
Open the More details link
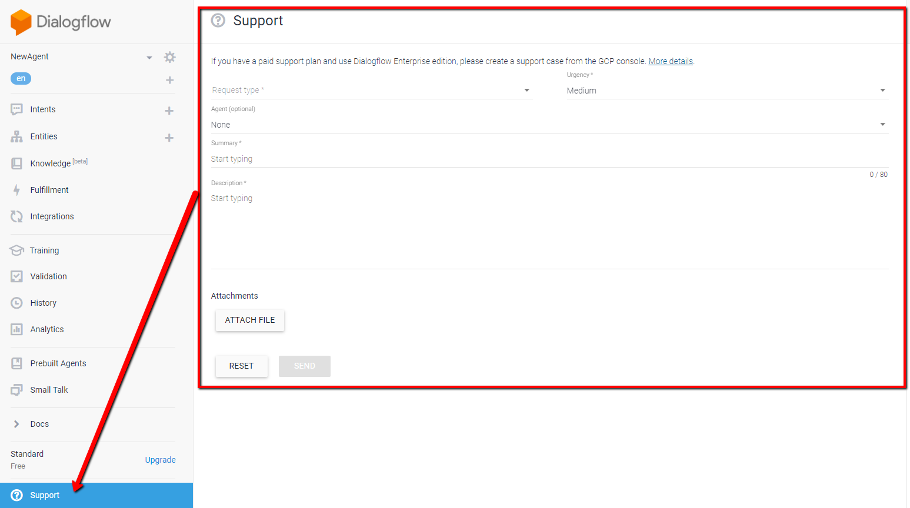[671, 61]
